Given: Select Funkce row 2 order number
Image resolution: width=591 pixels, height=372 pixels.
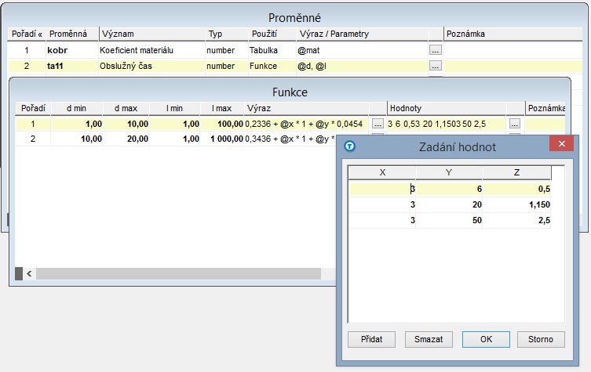Looking at the screenshot, I should tap(33, 139).
